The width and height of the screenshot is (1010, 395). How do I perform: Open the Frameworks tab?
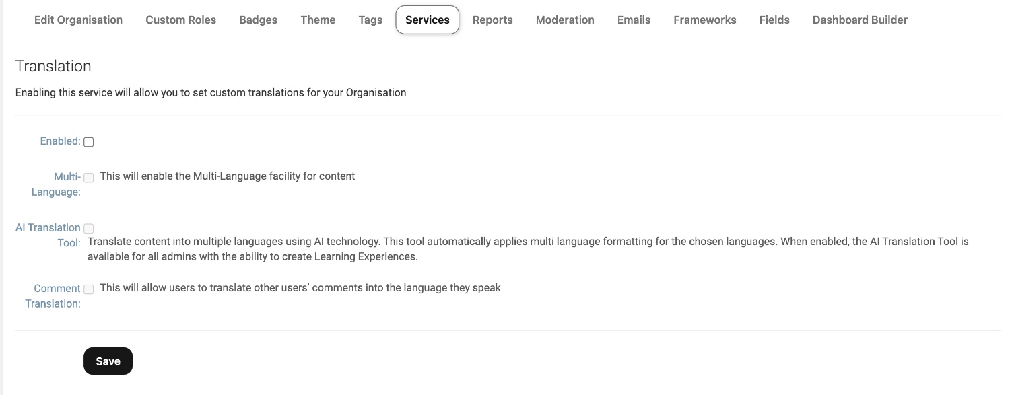(704, 20)
